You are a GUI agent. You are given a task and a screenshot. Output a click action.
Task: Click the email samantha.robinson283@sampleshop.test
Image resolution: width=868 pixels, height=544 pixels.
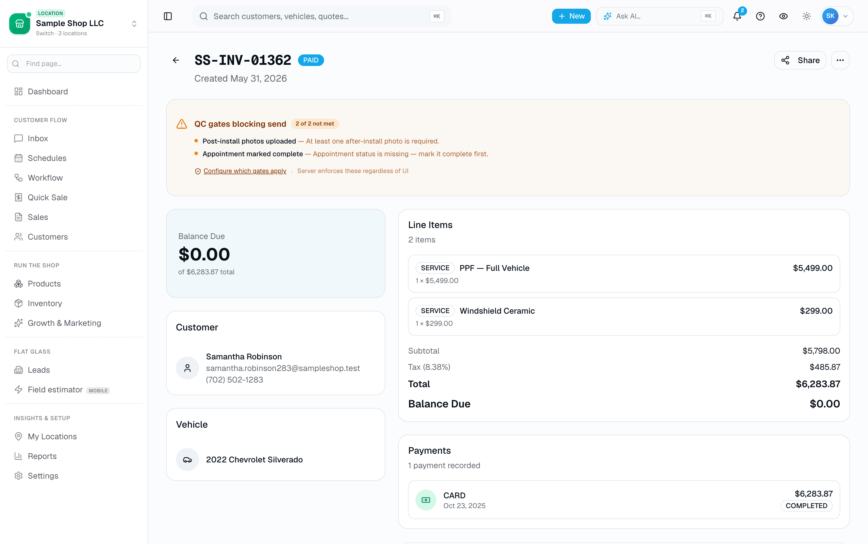(283, 368)
